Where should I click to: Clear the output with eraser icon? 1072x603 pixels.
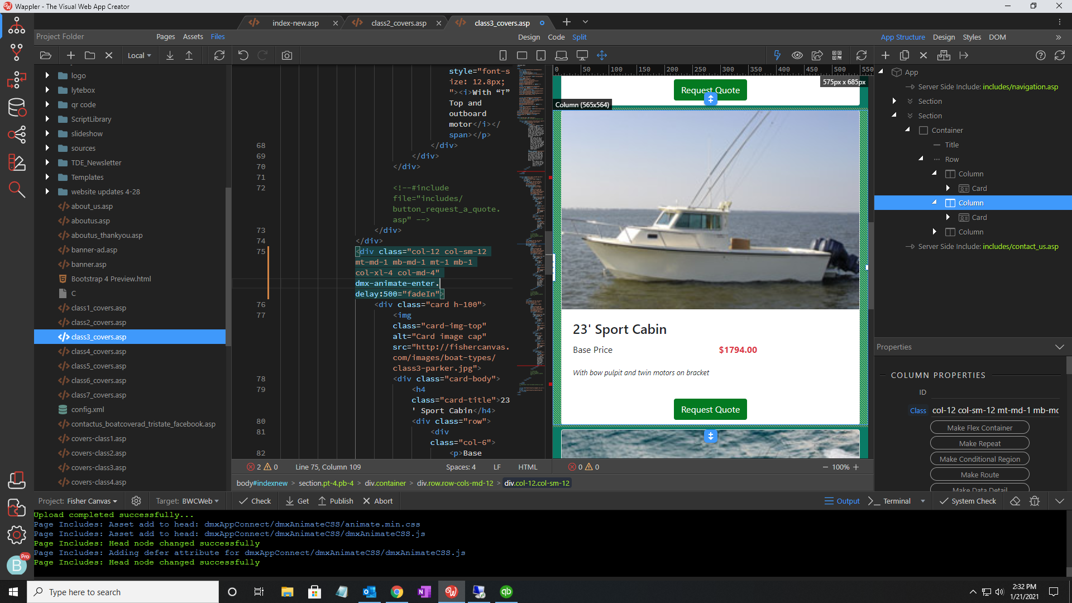pyautogui.click(x=1016, y=501)
